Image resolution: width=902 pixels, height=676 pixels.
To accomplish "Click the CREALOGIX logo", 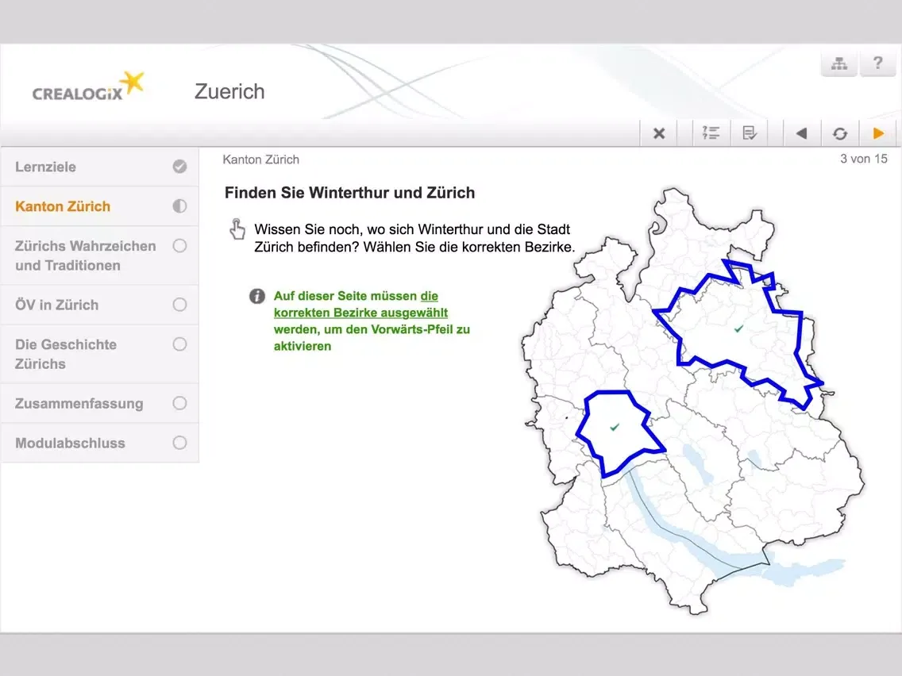I will pos(88,87).
